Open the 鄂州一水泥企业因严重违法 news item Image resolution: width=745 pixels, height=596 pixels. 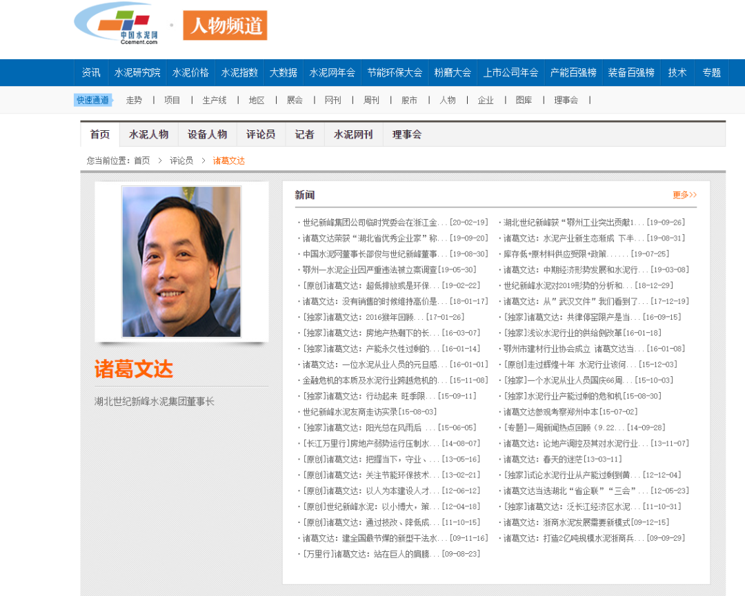(x=389, y=269)
